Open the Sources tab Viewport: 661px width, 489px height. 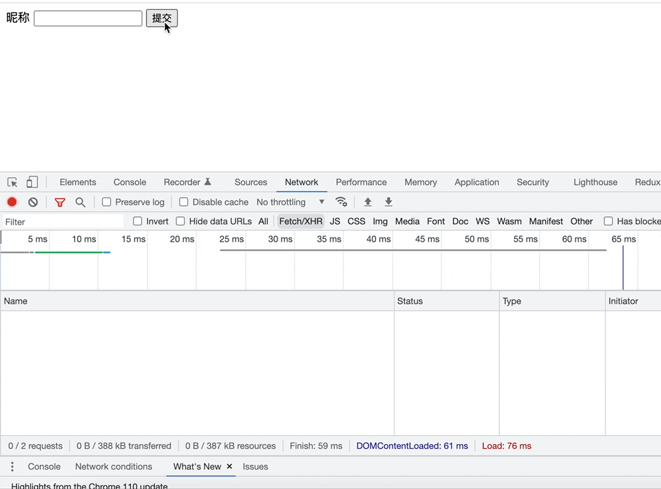(x=251, y=182)
